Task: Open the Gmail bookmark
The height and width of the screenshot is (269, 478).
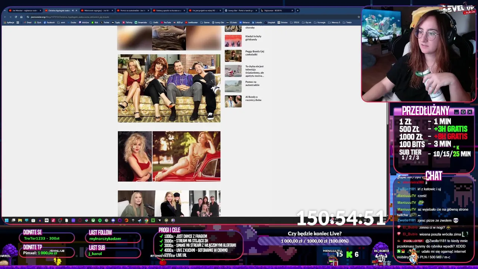Action: [28, 22]
